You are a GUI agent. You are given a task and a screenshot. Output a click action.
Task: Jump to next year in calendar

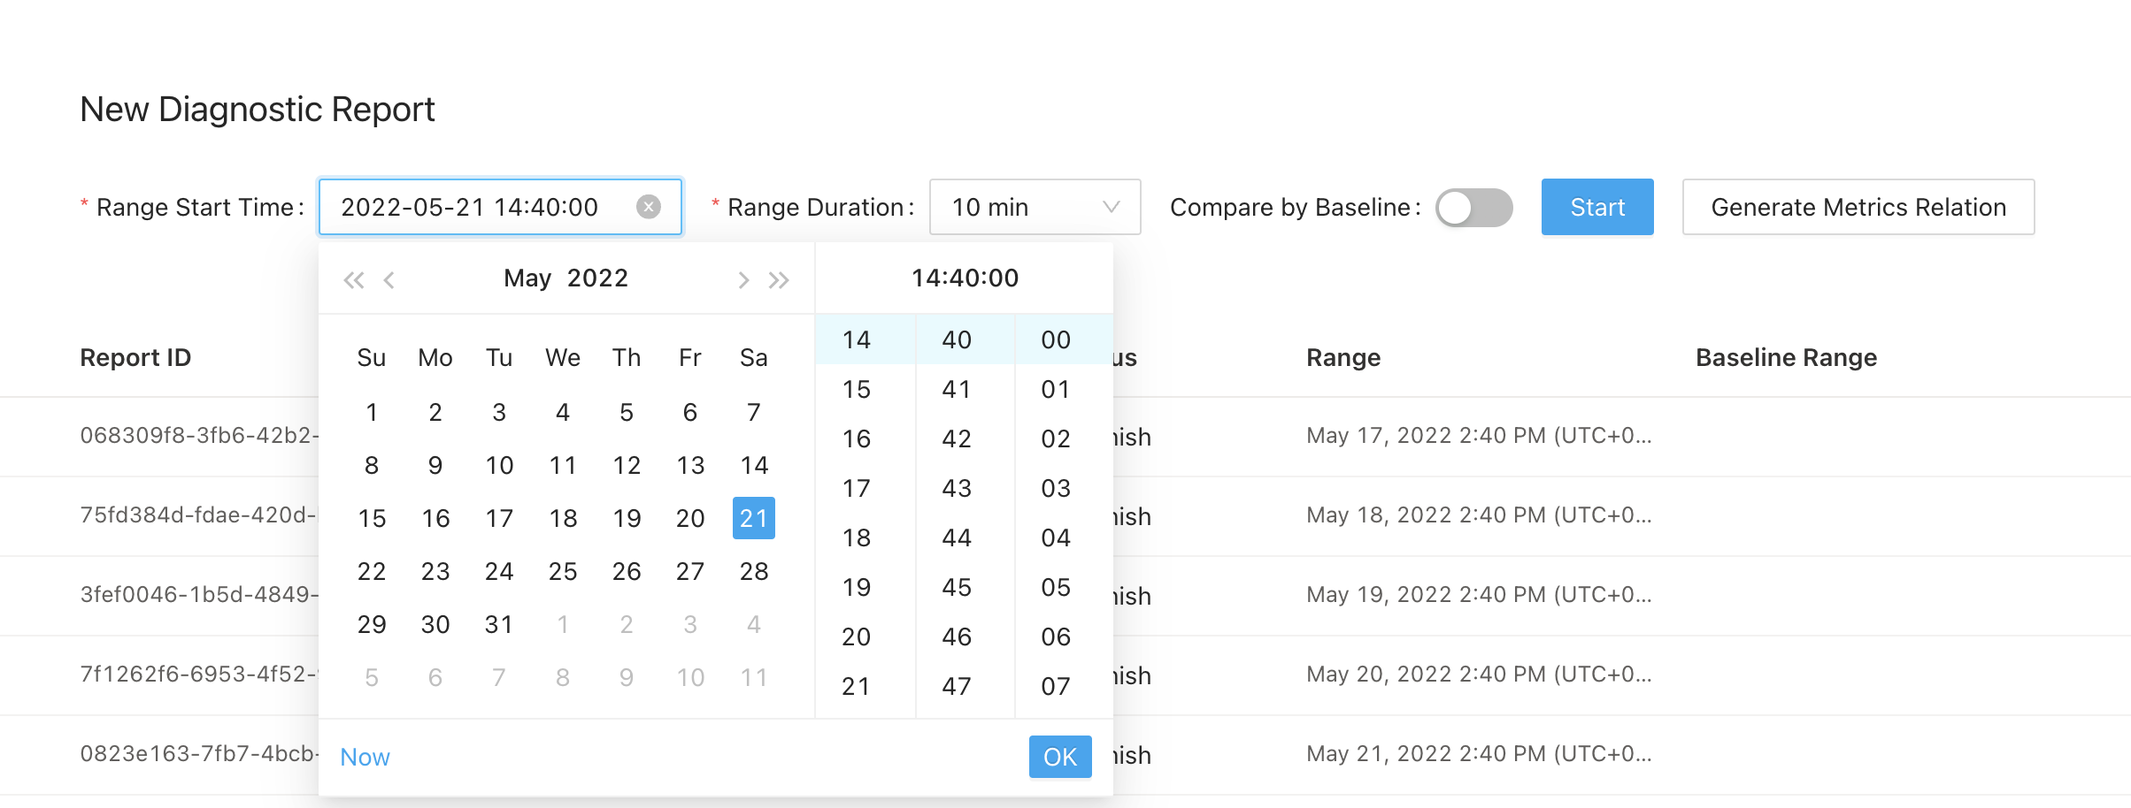779,280
